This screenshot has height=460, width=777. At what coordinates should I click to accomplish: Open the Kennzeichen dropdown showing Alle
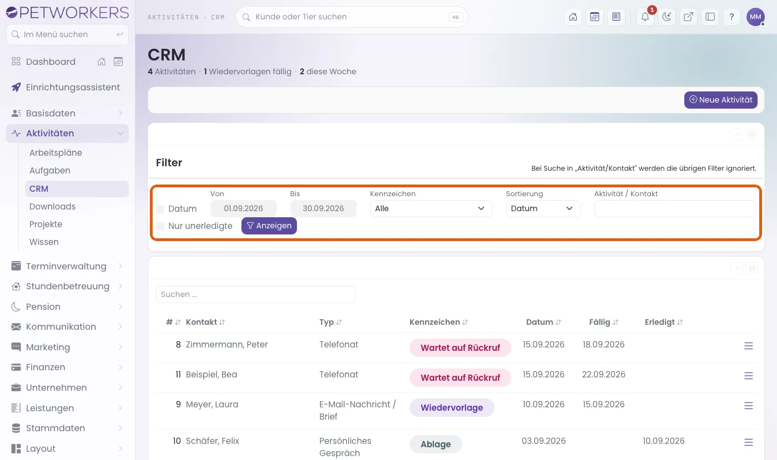click(431, 208)
